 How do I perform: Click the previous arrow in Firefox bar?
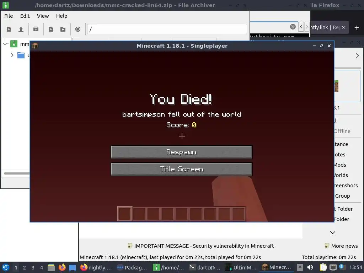click(x=301, y=27)
